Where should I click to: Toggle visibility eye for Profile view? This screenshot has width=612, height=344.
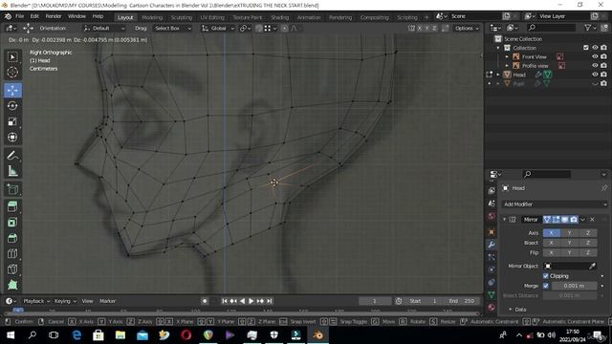click(x=595, y=66)
